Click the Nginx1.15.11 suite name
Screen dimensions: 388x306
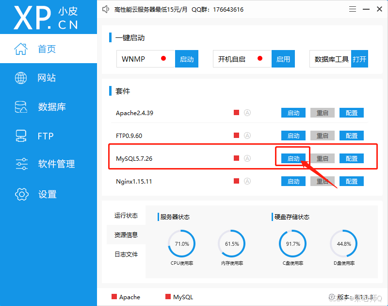click(134, 181)
